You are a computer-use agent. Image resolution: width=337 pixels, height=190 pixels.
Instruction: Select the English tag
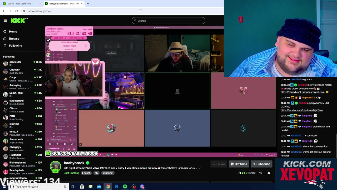pyautogui.click(x=86, y=173)
